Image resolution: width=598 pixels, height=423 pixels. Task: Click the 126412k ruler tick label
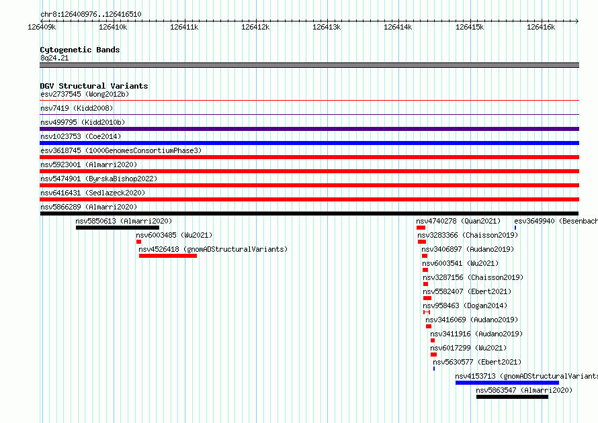255,27
